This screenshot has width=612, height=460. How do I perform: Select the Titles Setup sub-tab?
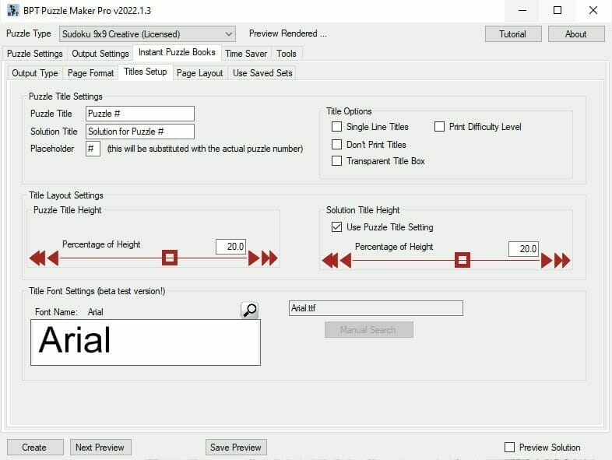point(145,72)
